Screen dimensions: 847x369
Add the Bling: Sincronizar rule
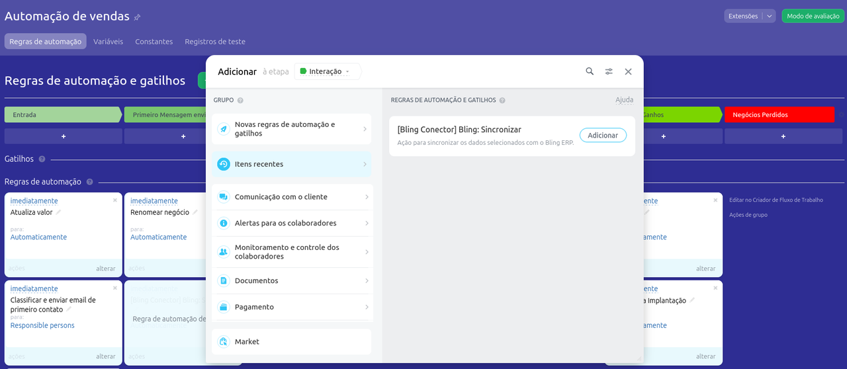pos(603,136)
